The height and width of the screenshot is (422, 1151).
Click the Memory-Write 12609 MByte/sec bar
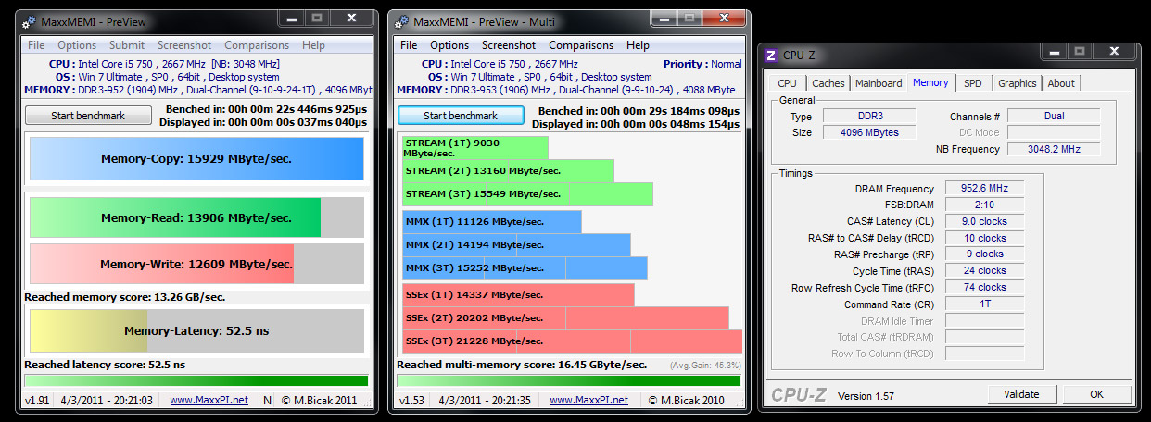click(x=196, y=264)
